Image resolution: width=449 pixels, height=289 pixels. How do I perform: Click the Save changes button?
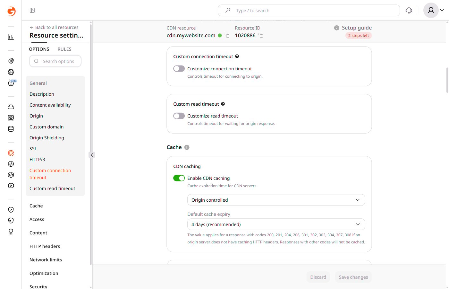353,277
